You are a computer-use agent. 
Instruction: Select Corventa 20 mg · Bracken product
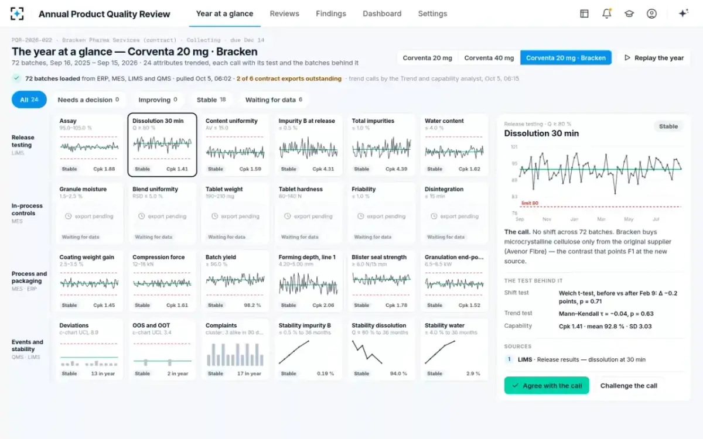click(566, 58)
